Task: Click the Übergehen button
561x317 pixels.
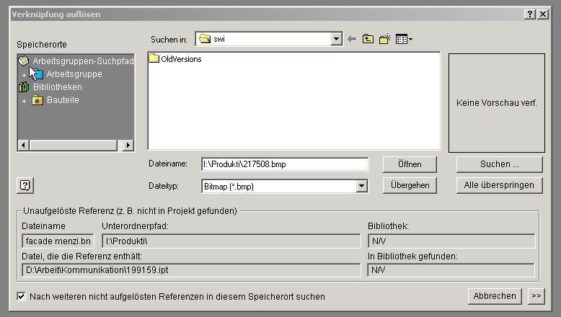Action: (x=410, y=185)
